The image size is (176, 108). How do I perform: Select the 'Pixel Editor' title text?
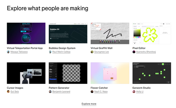pos(139,48)
